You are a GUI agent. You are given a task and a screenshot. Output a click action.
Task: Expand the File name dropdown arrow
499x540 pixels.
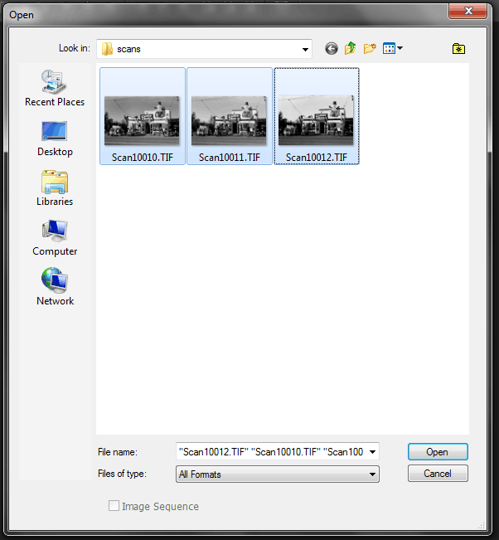point(373,452)
